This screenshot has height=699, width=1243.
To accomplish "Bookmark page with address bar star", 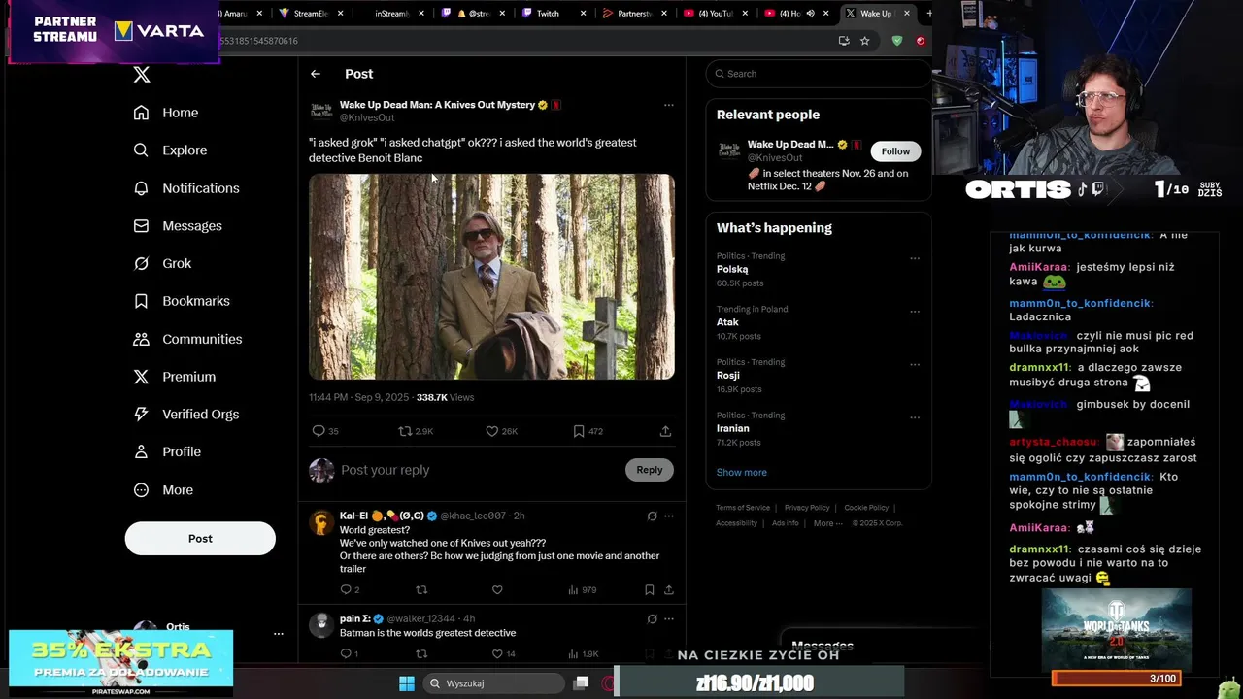I will click(x=864, y=41).
